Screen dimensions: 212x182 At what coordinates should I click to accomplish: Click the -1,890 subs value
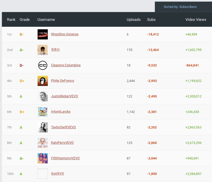[152, 174]
